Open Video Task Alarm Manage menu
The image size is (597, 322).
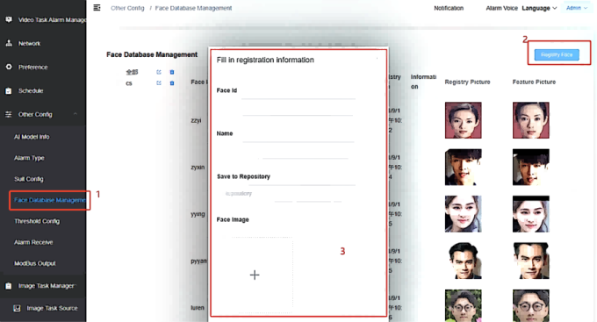53,20
